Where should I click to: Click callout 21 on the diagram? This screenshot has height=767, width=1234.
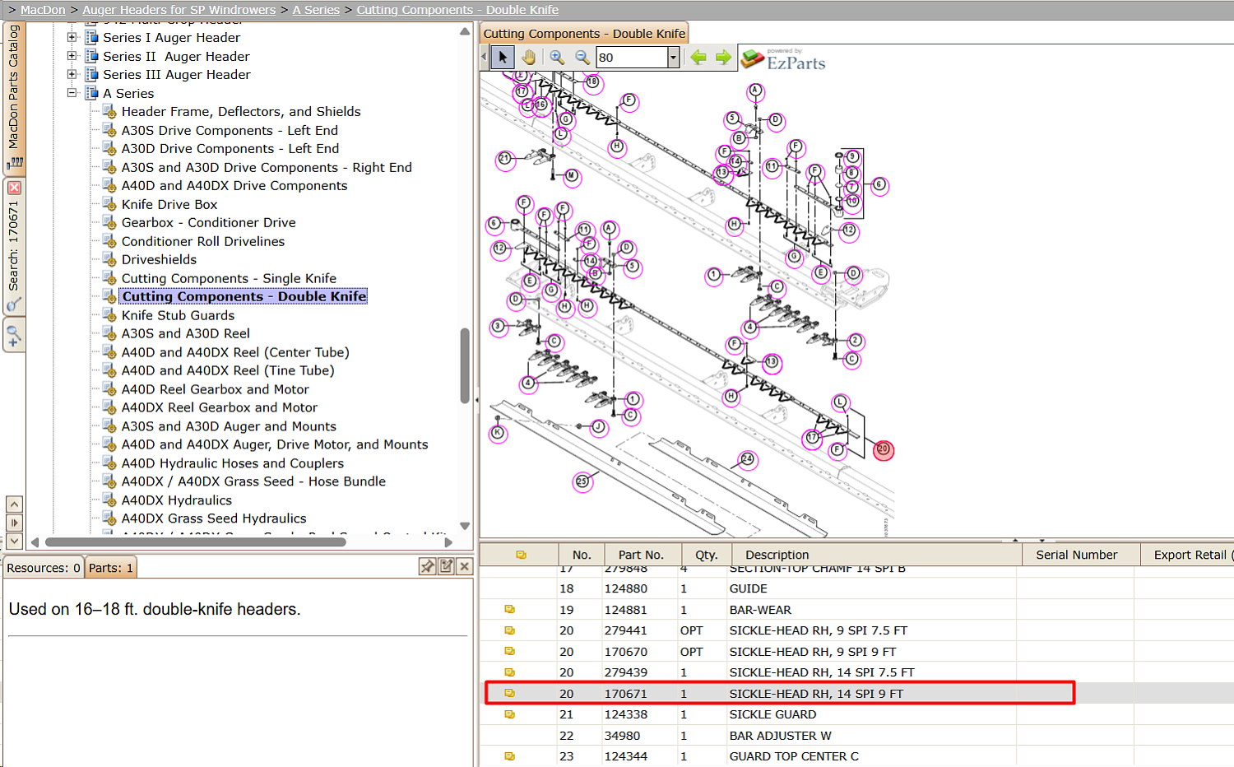pos(505,159)
